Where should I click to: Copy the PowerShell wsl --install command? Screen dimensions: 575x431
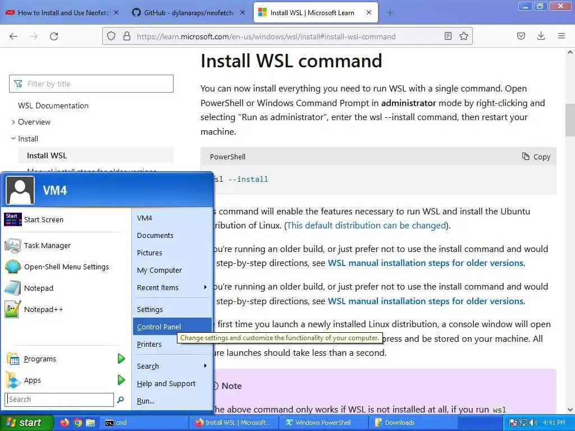536,157
